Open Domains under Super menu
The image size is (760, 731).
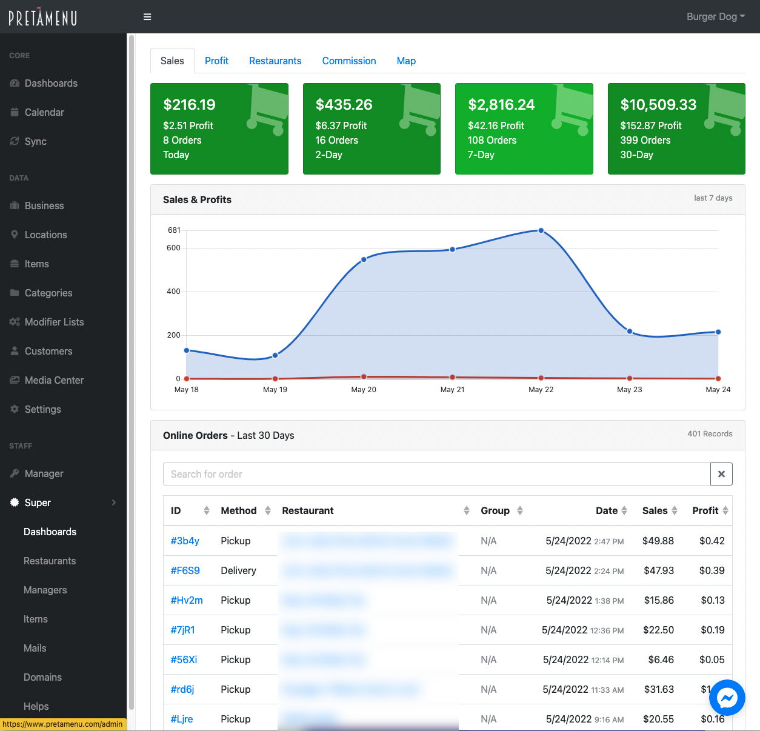(42, 677)
